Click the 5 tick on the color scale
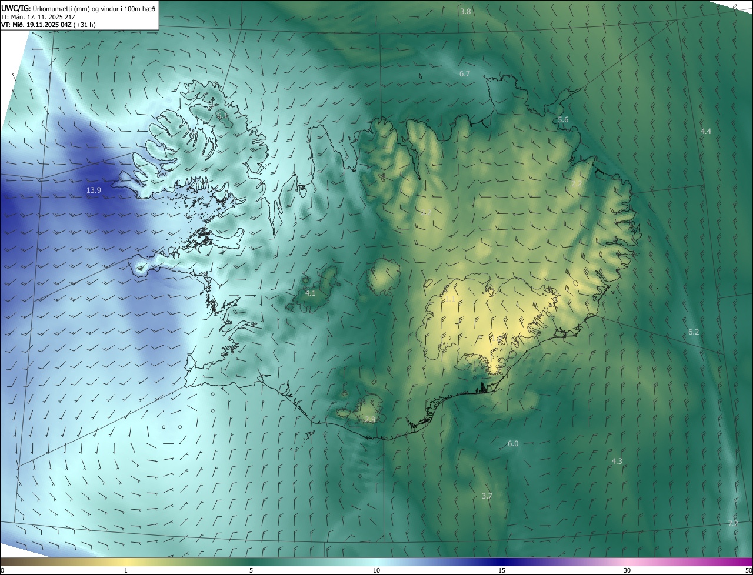753x575 pixels. [x=251, y=570]
